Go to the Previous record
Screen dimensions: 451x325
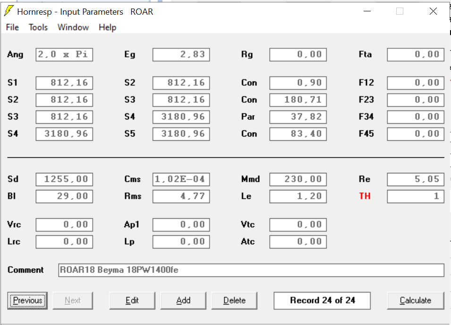pos(27,300)
